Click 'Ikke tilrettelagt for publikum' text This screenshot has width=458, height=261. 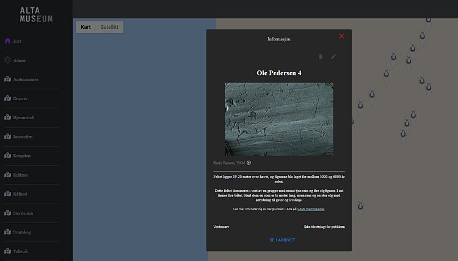(x=324, y=227)
